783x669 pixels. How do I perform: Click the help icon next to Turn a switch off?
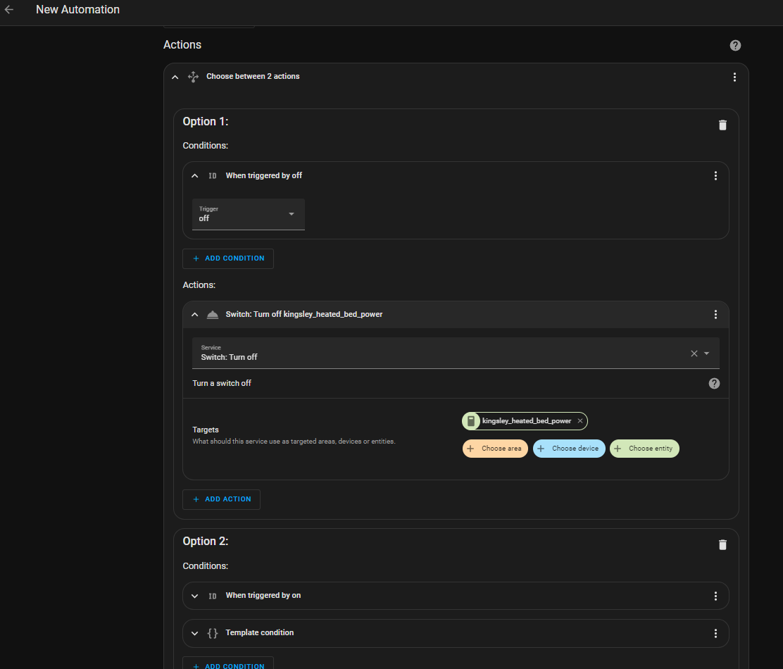714,383
